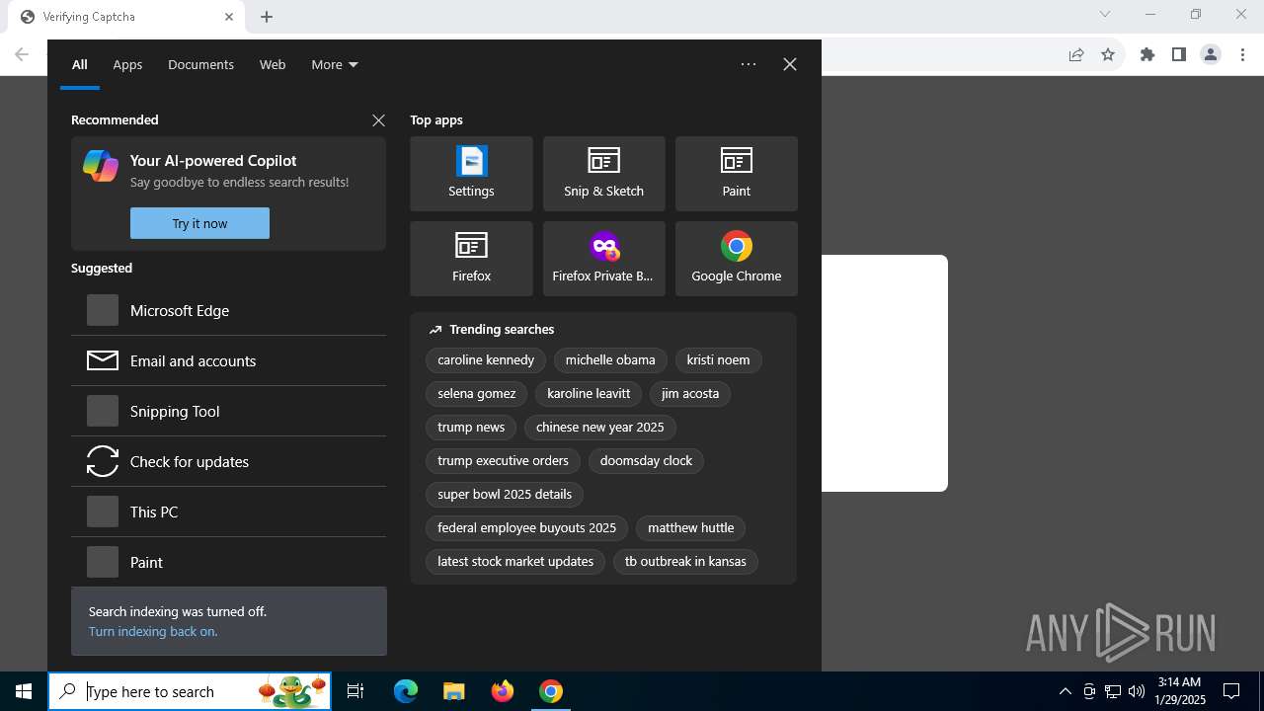This screenshot has width=1264, height=711.
Task: Open Settings from Top apps
Action: 471,174
